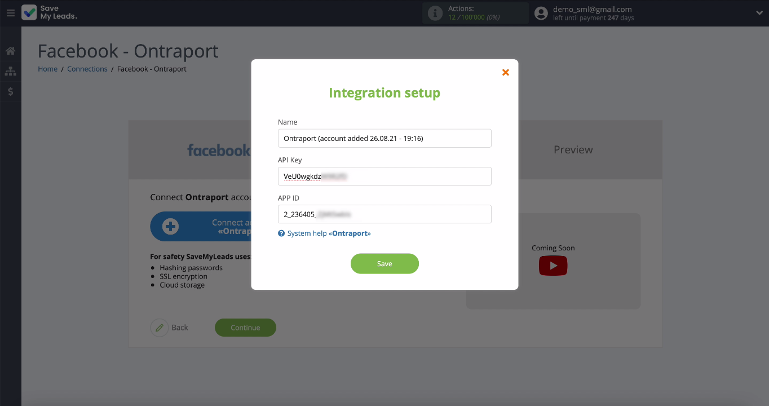Save the integration setup
This screenshot has width=769, height=406.
385,264
